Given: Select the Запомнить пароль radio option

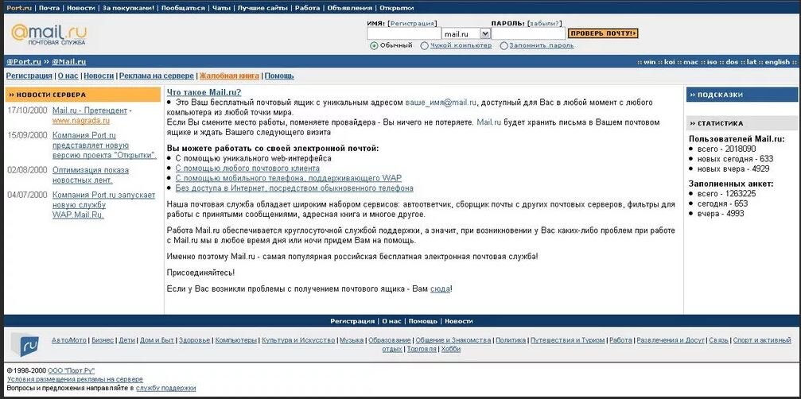Looking at the screenshot, I should click(504, 45).
